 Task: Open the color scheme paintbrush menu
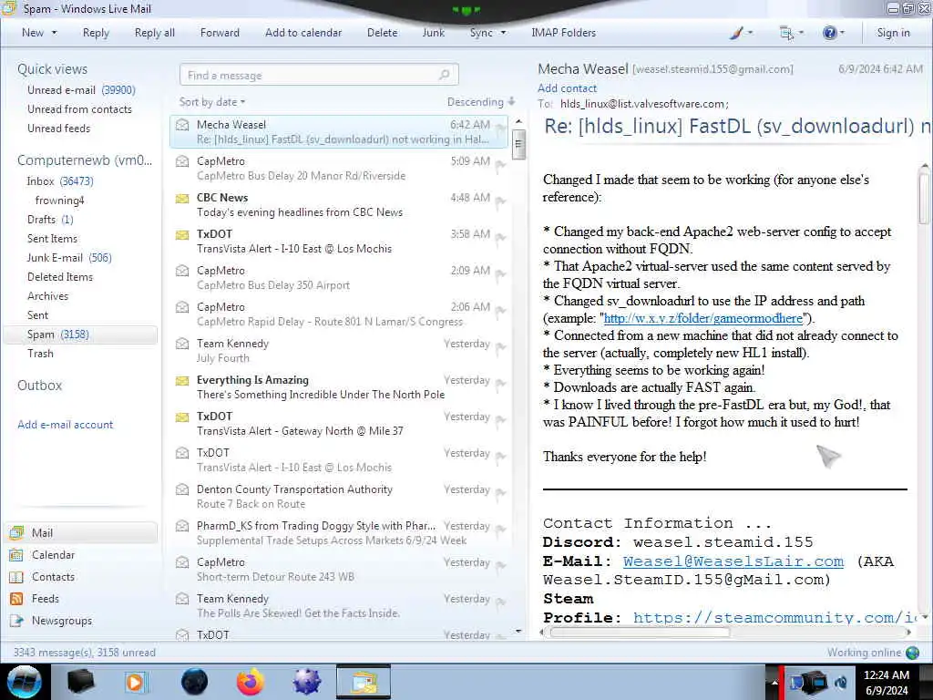coord(741,33)
